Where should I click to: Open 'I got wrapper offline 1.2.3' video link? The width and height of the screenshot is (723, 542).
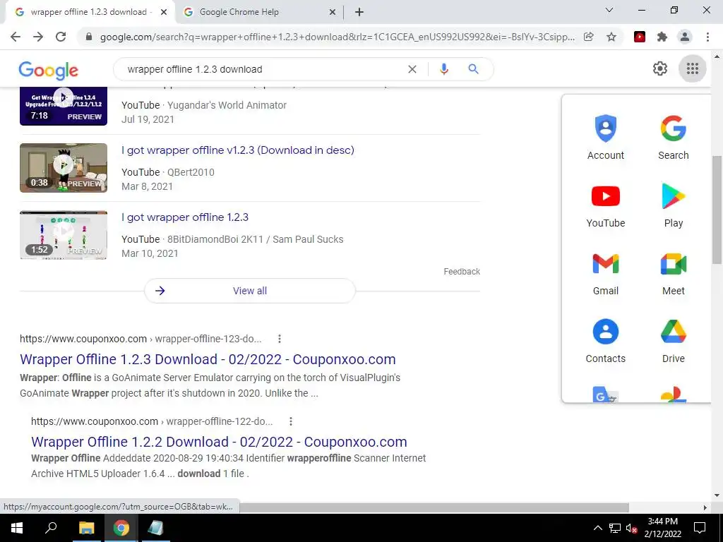point(185,217)
